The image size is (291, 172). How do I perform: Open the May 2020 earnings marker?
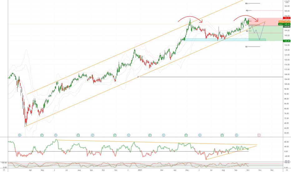[42, 135]
